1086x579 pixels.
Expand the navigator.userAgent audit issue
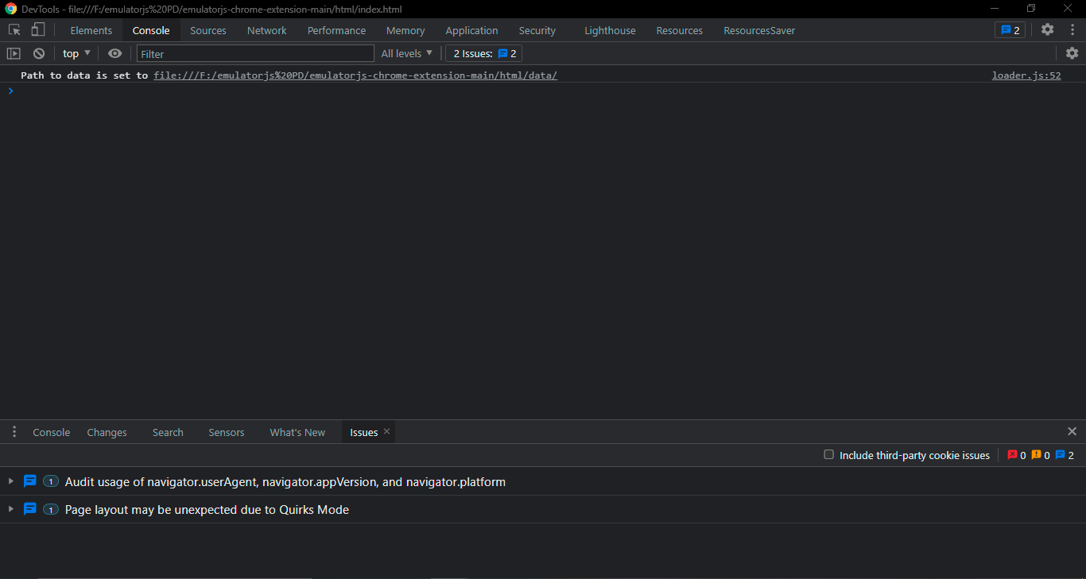click(10, 481)
